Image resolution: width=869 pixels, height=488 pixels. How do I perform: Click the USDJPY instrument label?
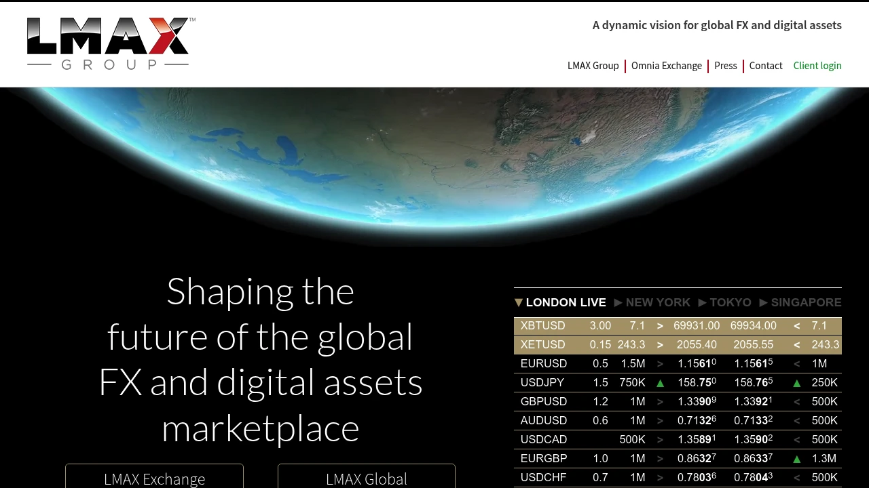tap(542, 383)
